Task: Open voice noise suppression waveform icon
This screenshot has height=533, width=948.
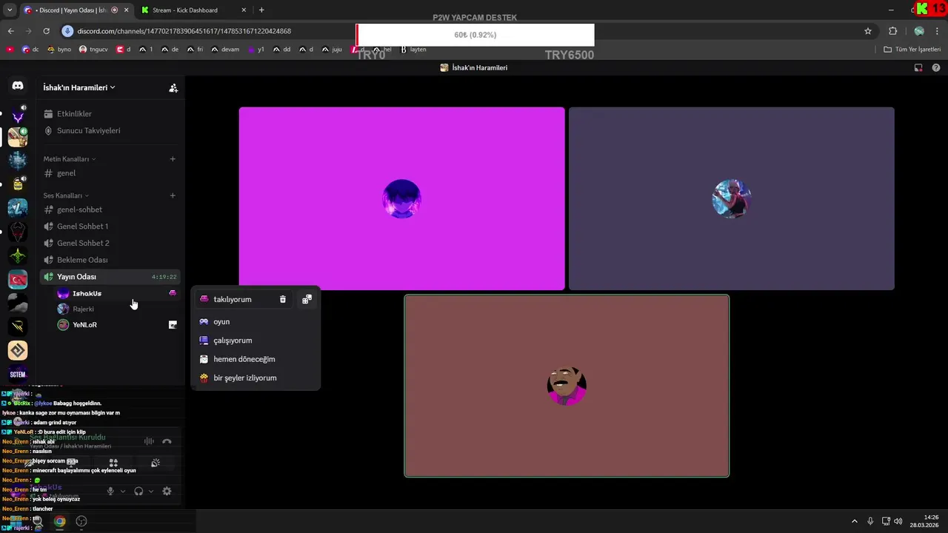Action: coord(149,441)
